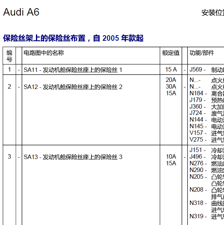Select component code N318
Viewport: 224px width, 225px height.
[x=196, y=203]
